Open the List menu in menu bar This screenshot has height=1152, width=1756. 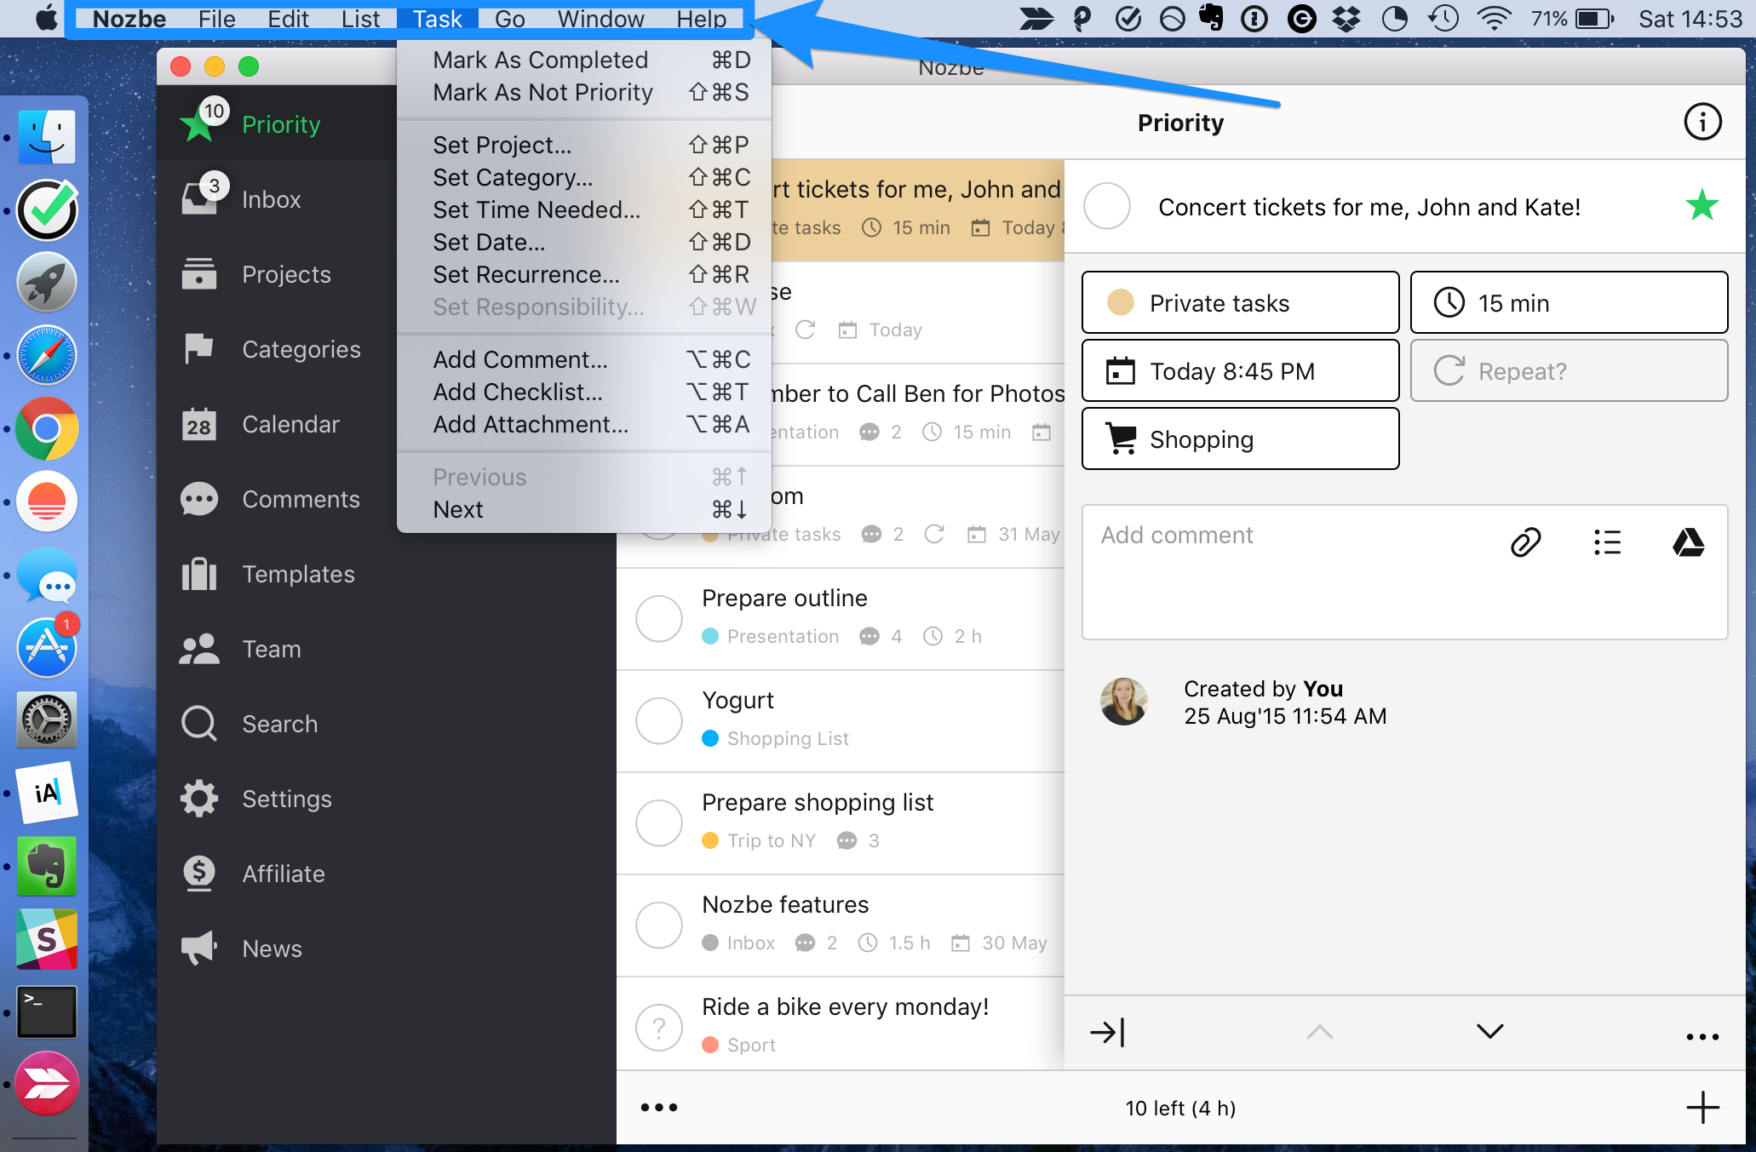tap(360, 19)
